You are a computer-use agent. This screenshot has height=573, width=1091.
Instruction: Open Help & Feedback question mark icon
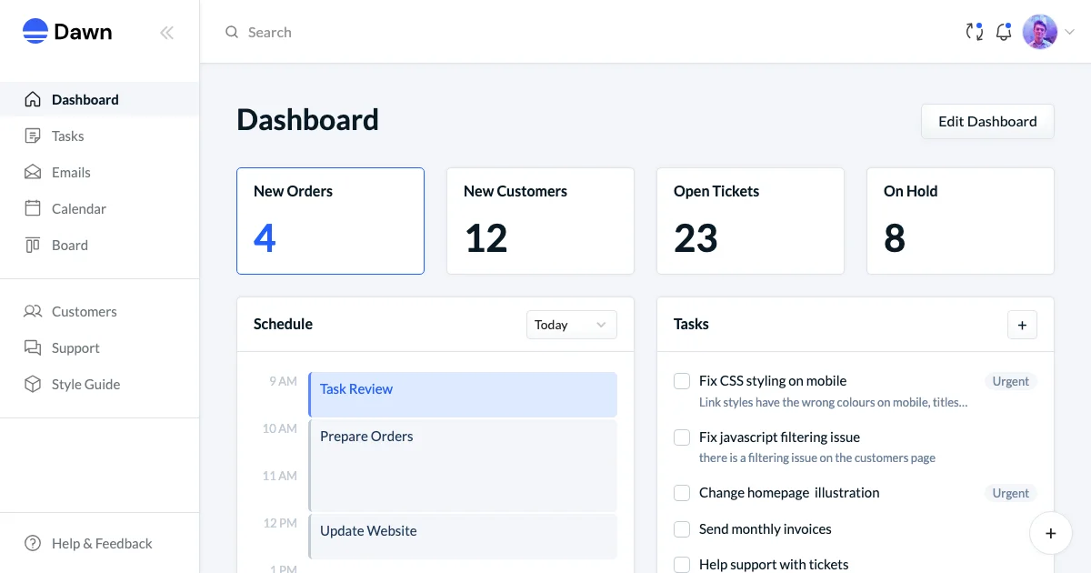point(33,543)
